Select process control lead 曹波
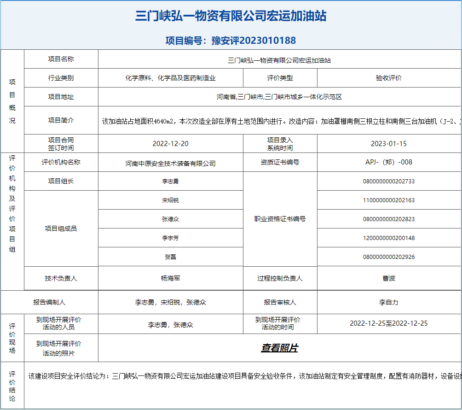 389,278
